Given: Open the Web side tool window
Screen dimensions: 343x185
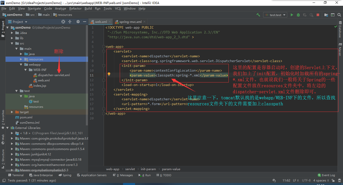Looking at the screenshot, I should point(3,139).
